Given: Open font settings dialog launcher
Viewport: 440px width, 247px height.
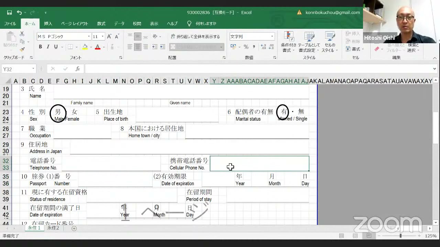Looking at the screenshot, I should (121, 58).
